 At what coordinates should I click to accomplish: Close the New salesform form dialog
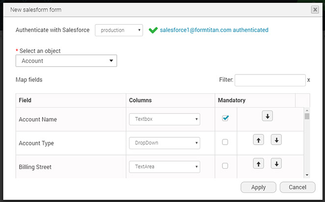(x=315, y=9)
